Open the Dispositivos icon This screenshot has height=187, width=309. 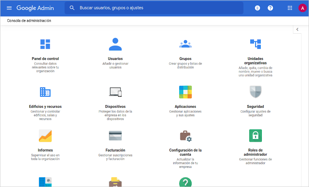coord(115,92)
